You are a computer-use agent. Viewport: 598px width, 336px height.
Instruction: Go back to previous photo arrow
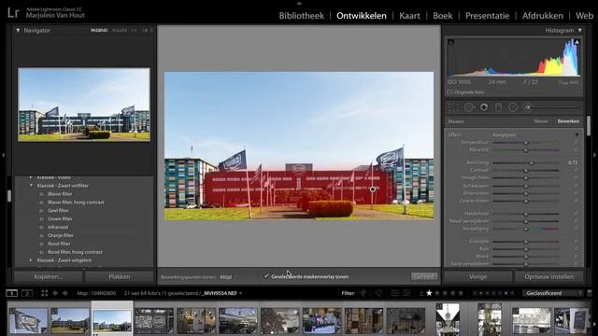coord(55,293)
